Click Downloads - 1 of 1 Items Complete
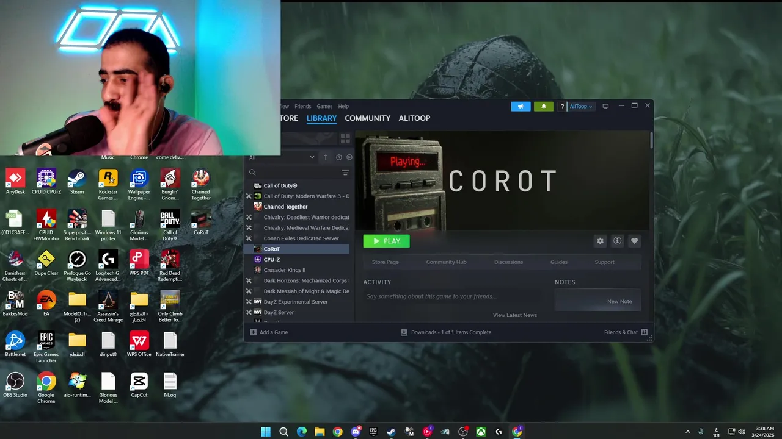Viewport: 782px width, 439px height. (x=451, y=332)
